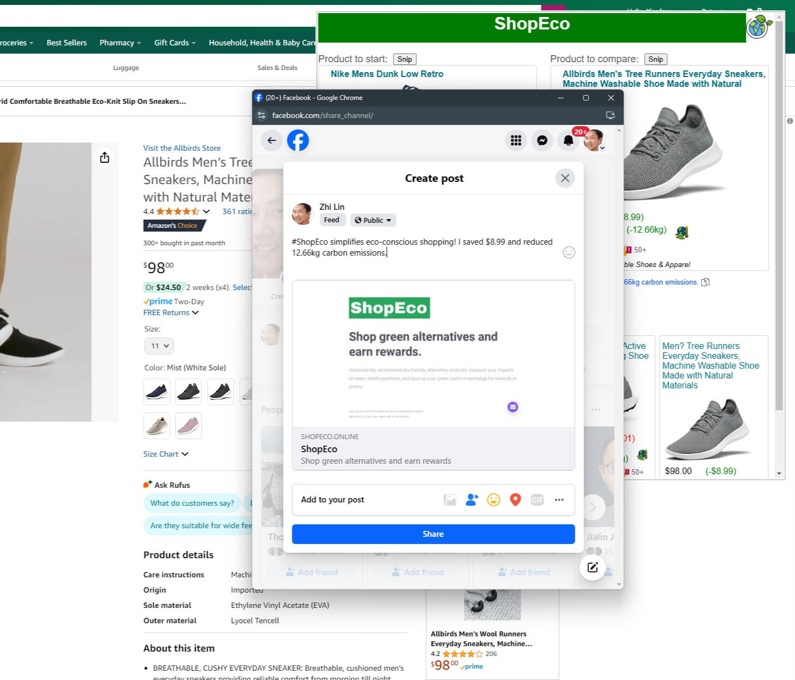Add photo/video to your post
This screenshot has height=680, width=795.
point(450,500)
